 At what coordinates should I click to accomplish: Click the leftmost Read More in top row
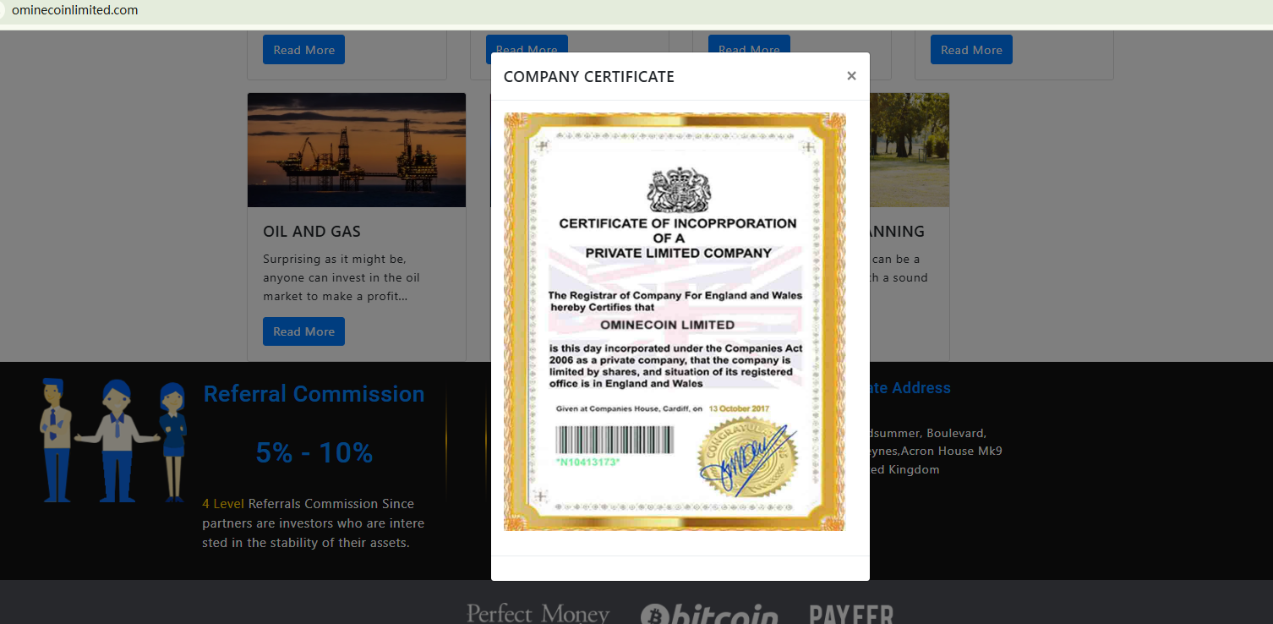303,50
